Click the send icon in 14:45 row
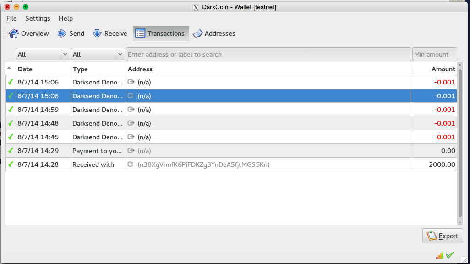Screen dimensions: 470x264 tap(131, 137)
